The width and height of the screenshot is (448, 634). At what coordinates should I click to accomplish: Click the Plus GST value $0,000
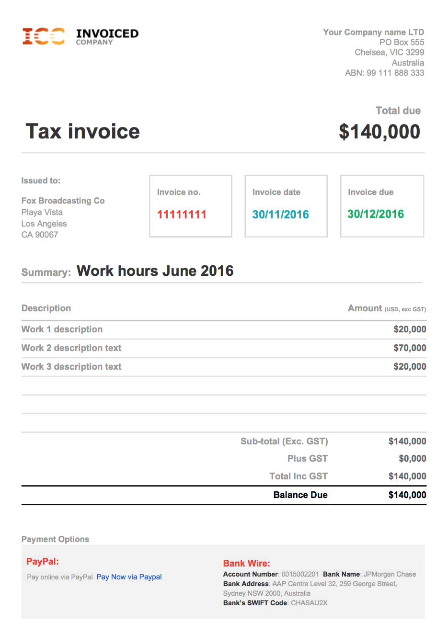(412, 459)
